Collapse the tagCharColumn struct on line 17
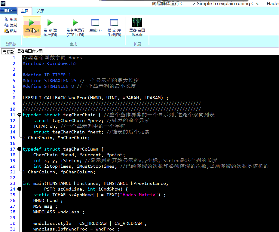 20,149
